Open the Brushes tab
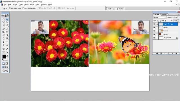The height and width of the screenshot is (101, 180). pyautogui.click(x=121, y=9)
